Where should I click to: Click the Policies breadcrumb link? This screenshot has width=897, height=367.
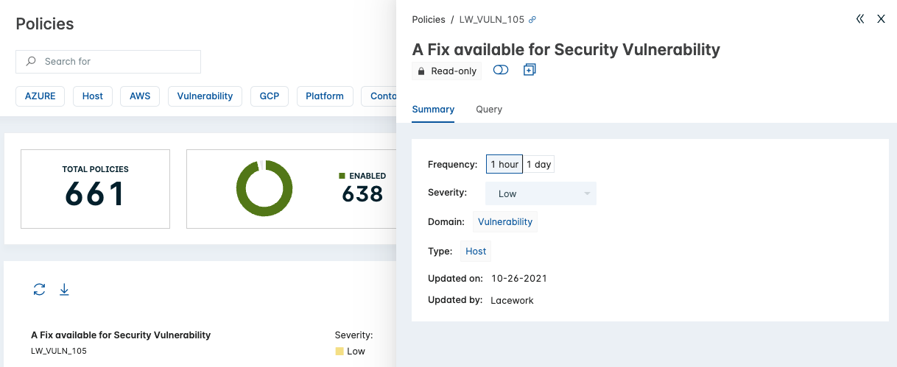point(429,19)
